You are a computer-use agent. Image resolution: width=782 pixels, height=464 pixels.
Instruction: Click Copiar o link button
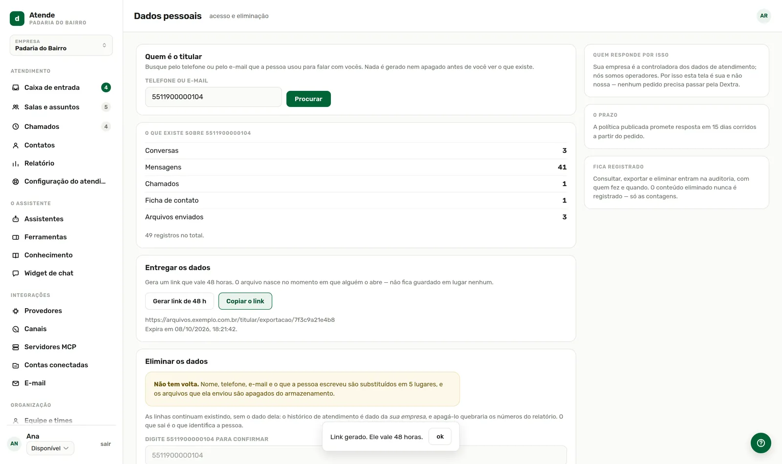coord(245,301)
